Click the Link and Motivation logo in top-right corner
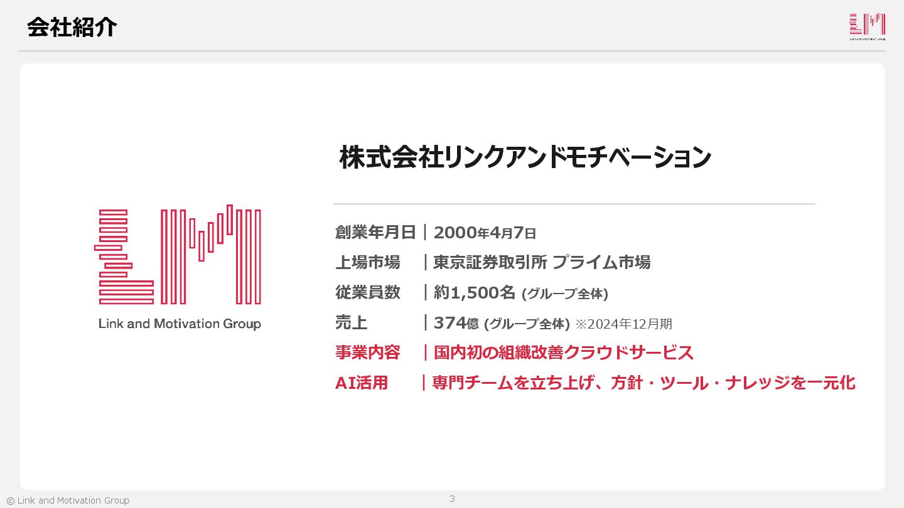Screen dimensions: 904x508 click(867, 27)
